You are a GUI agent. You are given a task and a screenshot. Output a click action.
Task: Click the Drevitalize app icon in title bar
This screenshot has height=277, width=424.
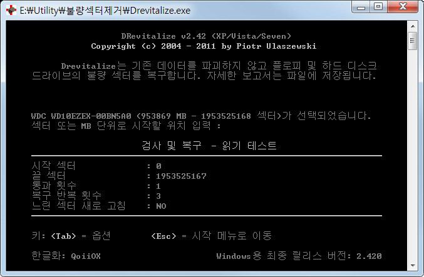(11, 10)
